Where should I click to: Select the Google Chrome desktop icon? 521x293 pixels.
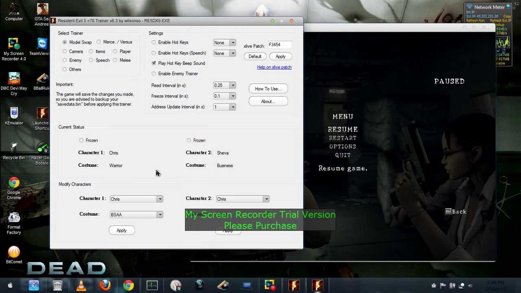pos(14,189)
